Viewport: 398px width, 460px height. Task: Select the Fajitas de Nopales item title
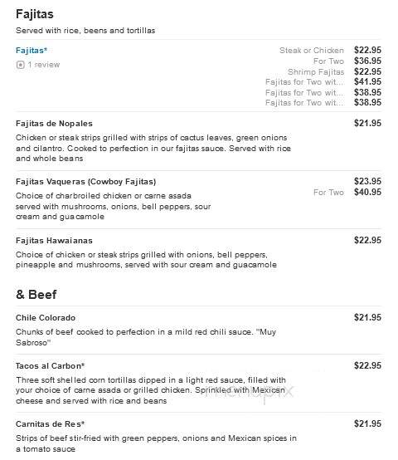pos(54,124)
